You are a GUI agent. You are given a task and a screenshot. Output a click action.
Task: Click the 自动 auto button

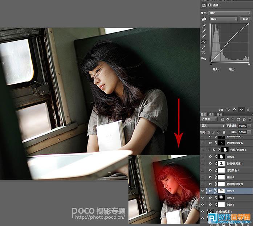coord(246,19)
